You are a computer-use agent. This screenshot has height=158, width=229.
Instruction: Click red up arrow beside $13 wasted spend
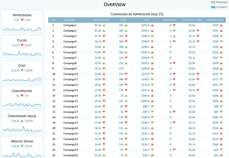pos(221,155)
